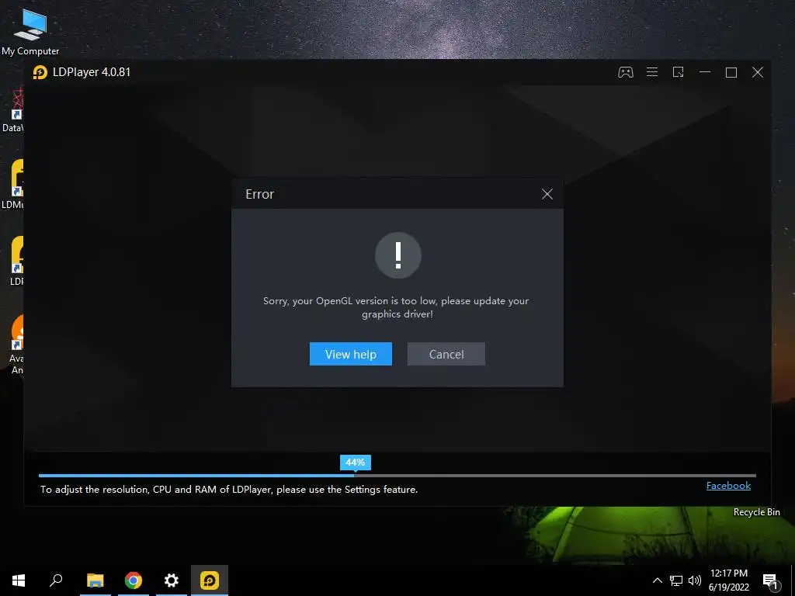The width and height of the screenshot is (795, 596).
Task: Click the OpenGL error message text
Action: tap(397, 307)
